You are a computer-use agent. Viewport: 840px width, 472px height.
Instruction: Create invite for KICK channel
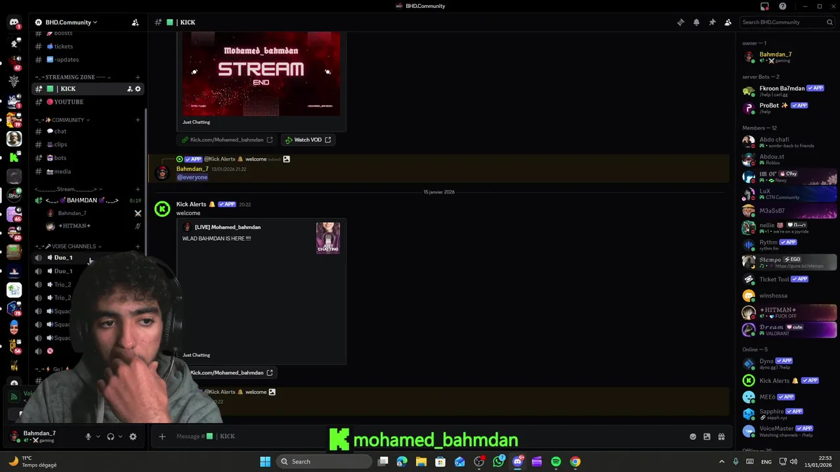coord(129,88)
